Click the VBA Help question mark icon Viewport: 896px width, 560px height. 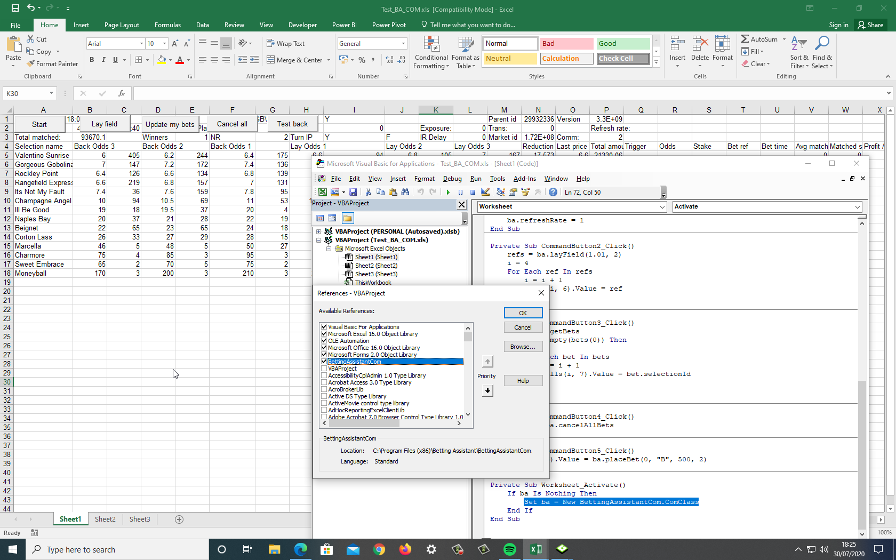point(553,192)
